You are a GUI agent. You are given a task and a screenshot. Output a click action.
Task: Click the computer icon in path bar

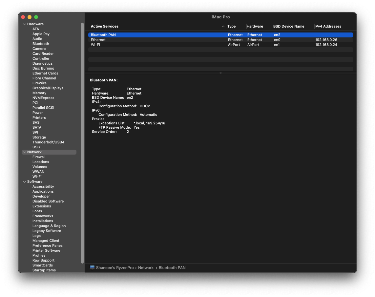[x=92, y=268]
